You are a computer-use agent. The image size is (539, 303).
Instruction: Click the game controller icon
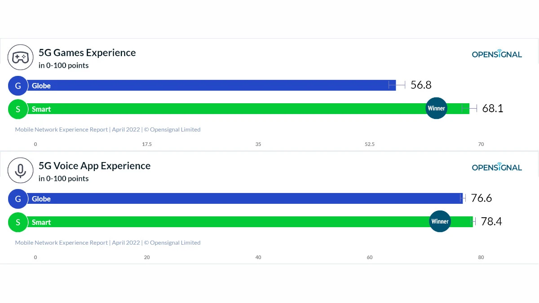[x=20, y=57]
